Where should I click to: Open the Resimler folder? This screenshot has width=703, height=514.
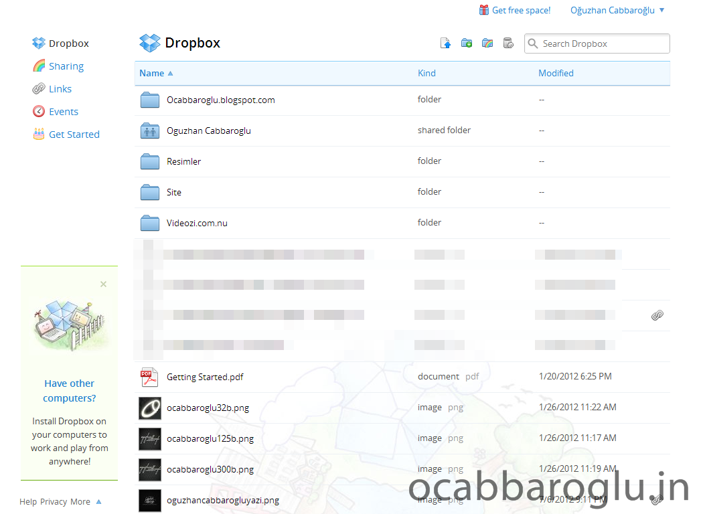pyautogui.click(x=183, y=161)
